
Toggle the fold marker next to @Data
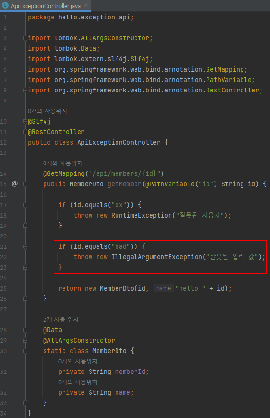pos(25,330)
